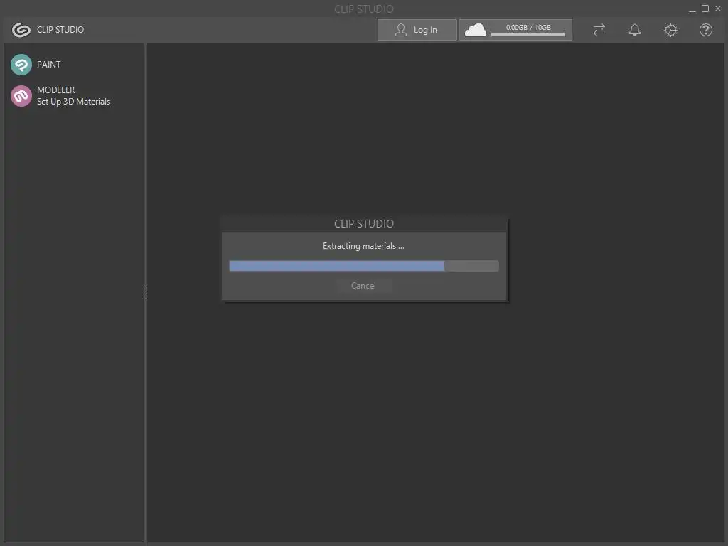Screen dimensions: 728x546
Task: Select the MODELER label in the sidebar
Action: (x=55, y=90)
